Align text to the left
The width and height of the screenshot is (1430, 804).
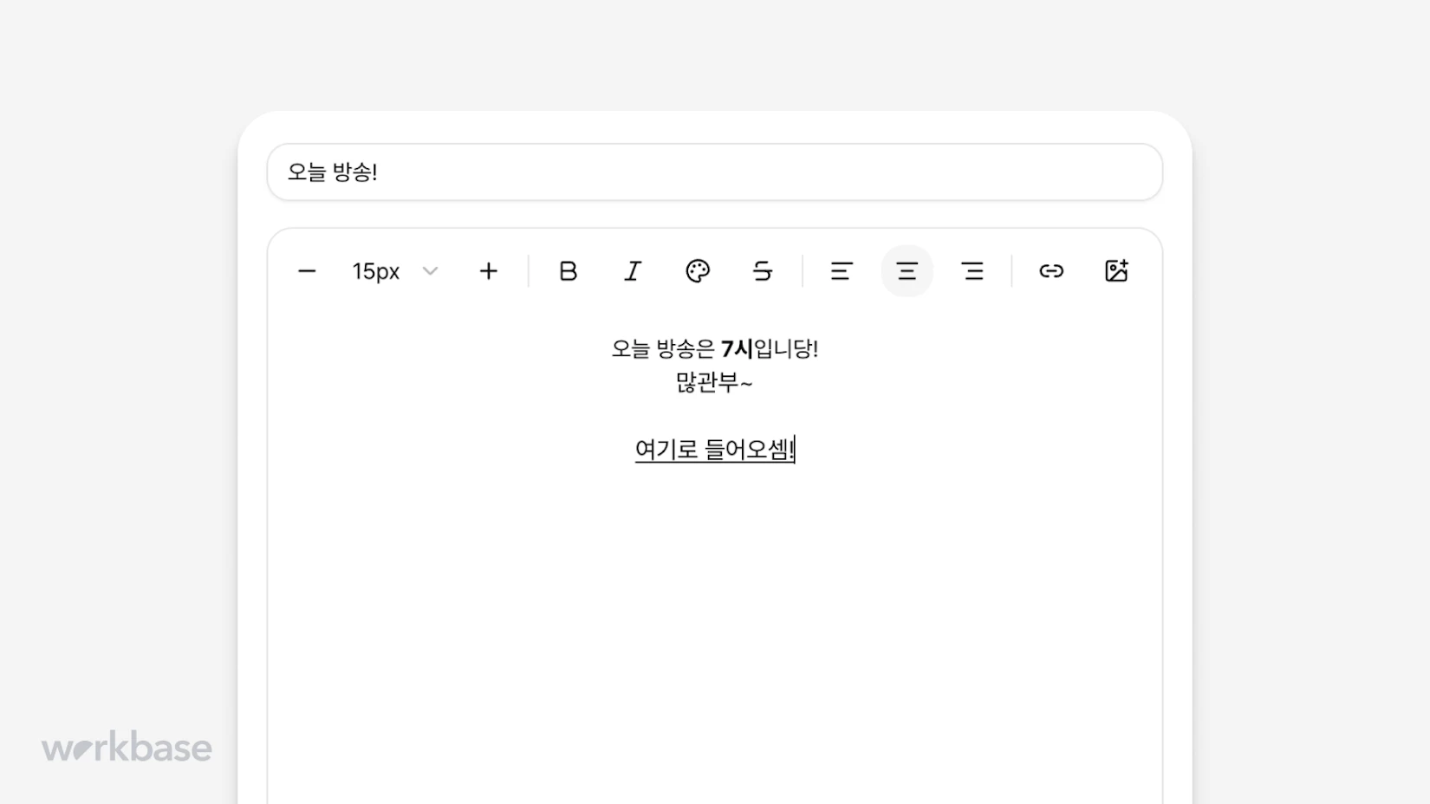842,271
